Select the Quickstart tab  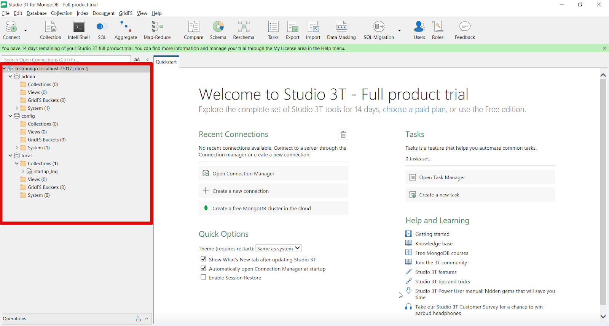(166, 62)
